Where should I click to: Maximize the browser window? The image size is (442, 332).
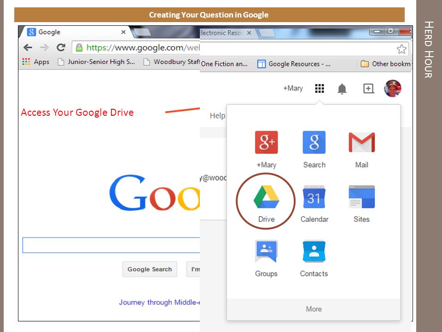pos(391,31)
